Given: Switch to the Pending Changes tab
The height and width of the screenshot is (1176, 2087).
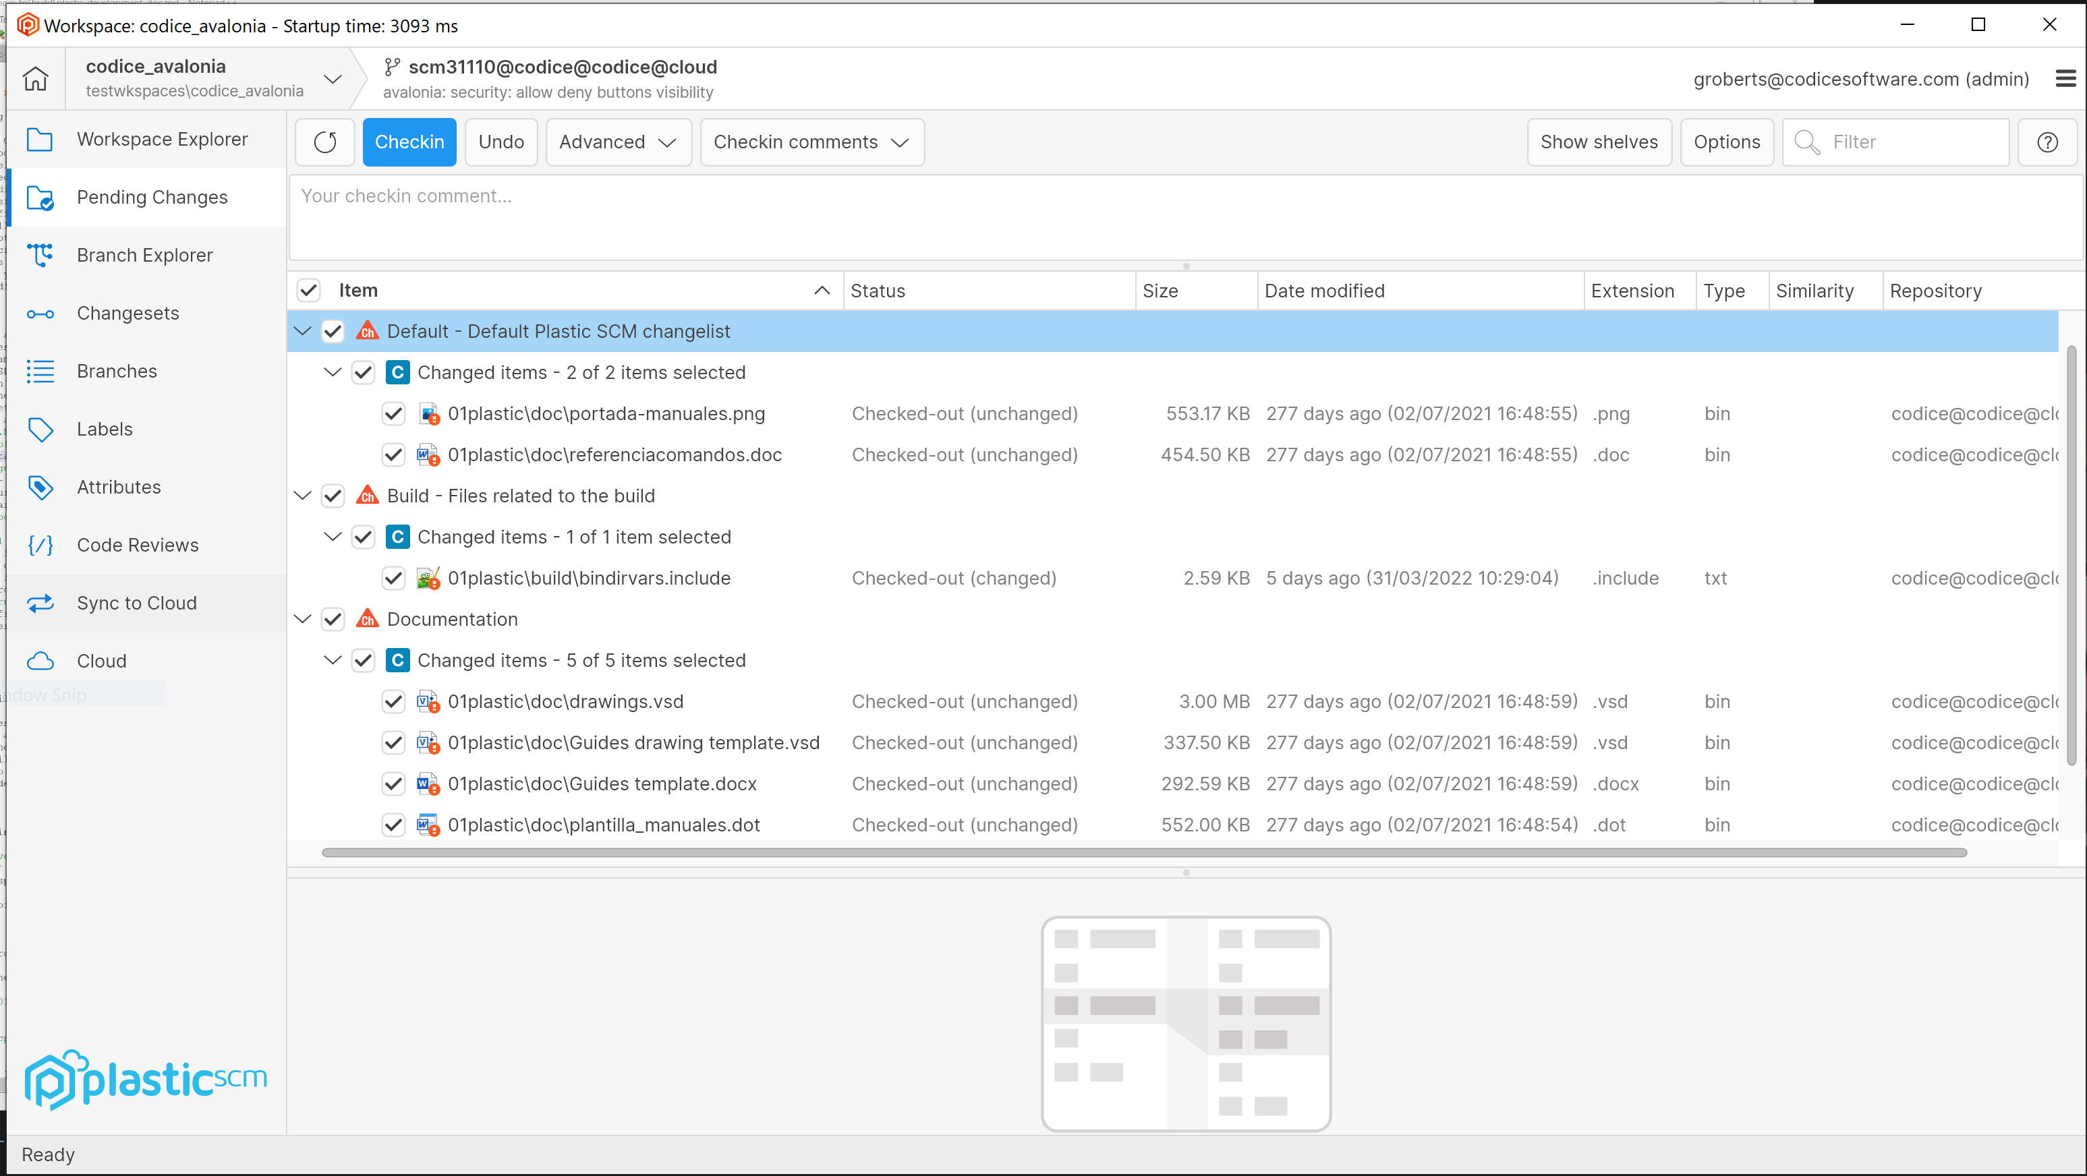Looking at the screenshot, I should point(152,197).
